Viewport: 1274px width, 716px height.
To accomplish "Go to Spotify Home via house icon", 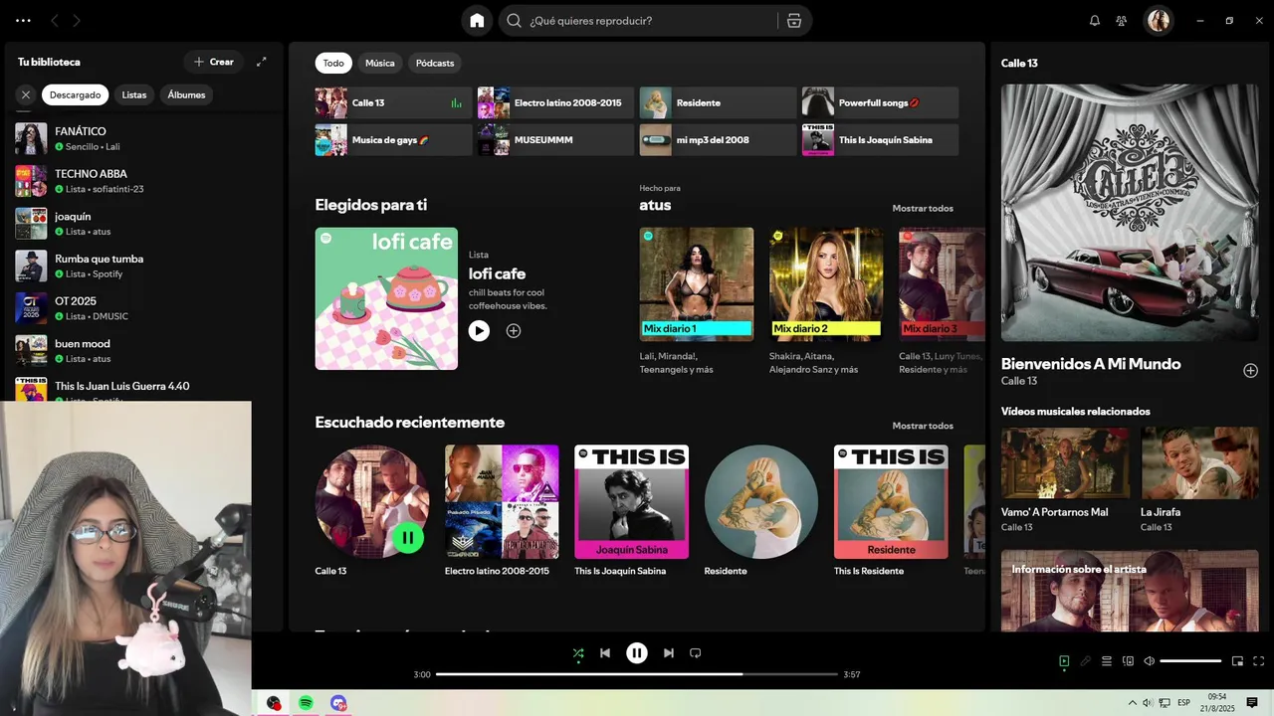I will [477, 20].
